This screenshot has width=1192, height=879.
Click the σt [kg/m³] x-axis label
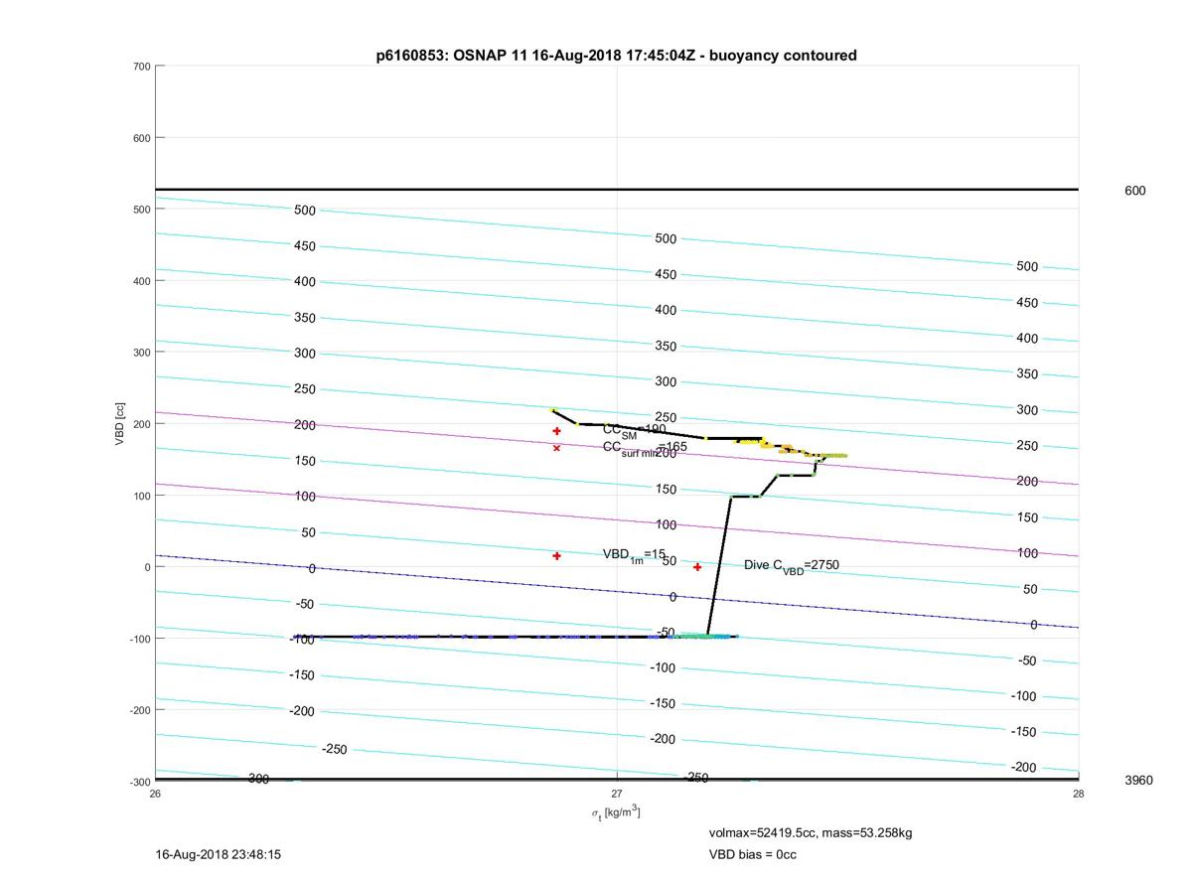point(616,812)
